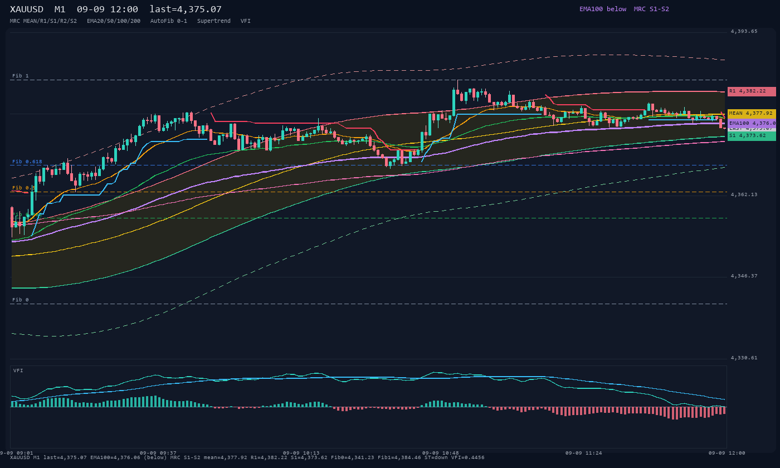Click the "Fib 0" level label
The height and width of the screenshot is (468, 780).
pyautogui.click(x=21, y=300)
